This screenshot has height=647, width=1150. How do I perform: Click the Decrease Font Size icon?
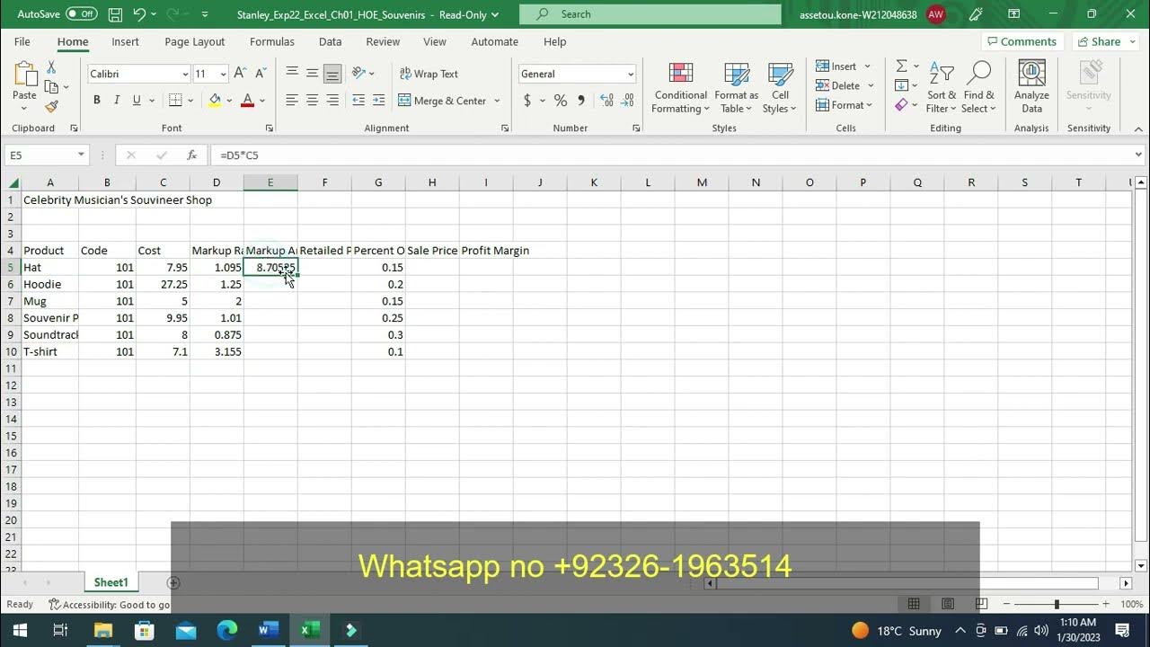pyautogui.click(x=261, y=74)
